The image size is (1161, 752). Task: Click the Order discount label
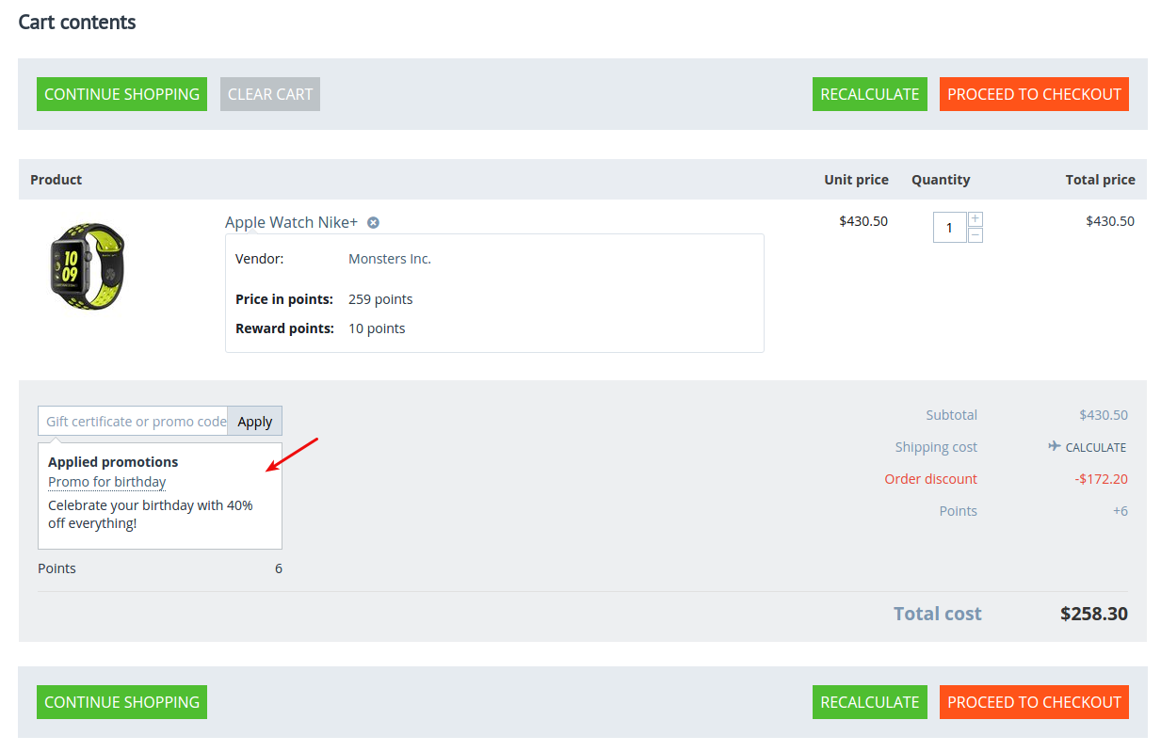click(x=930, y=479)
